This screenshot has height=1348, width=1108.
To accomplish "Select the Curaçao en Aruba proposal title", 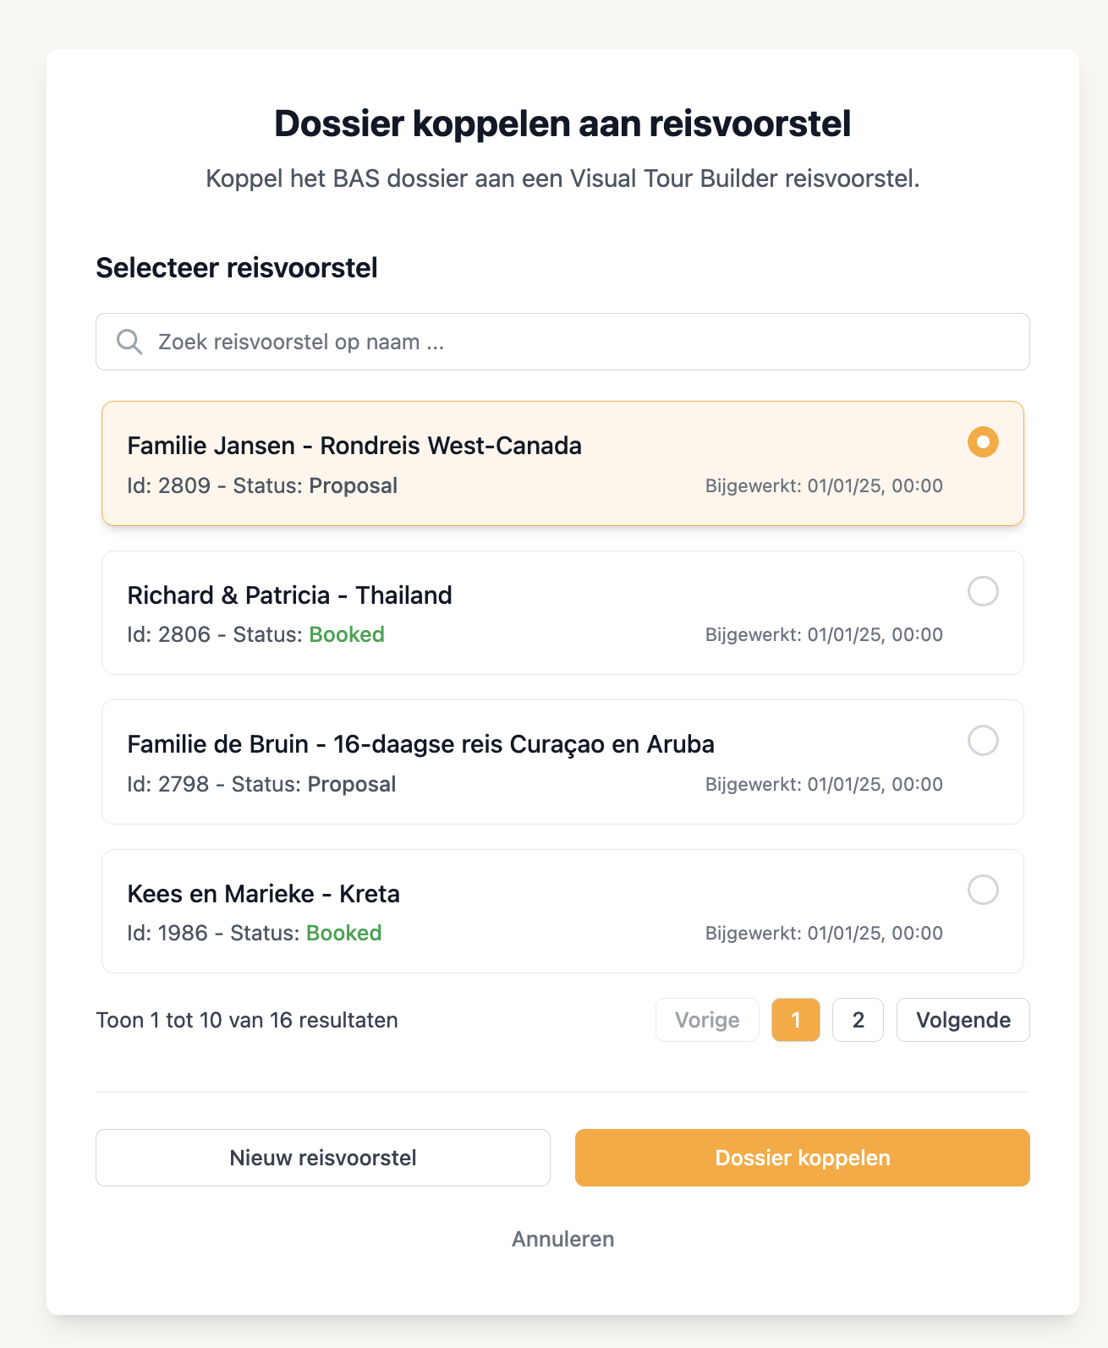I will [420, 744].
